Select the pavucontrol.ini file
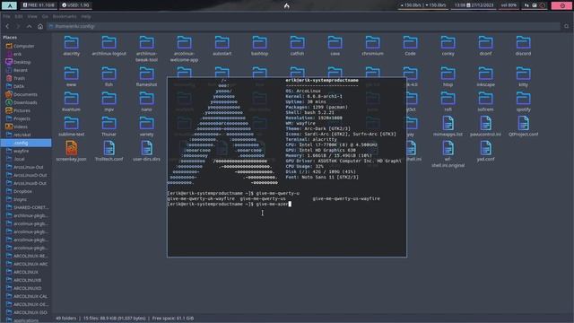Viewport: 574px width, 323px height. [486, 127]
